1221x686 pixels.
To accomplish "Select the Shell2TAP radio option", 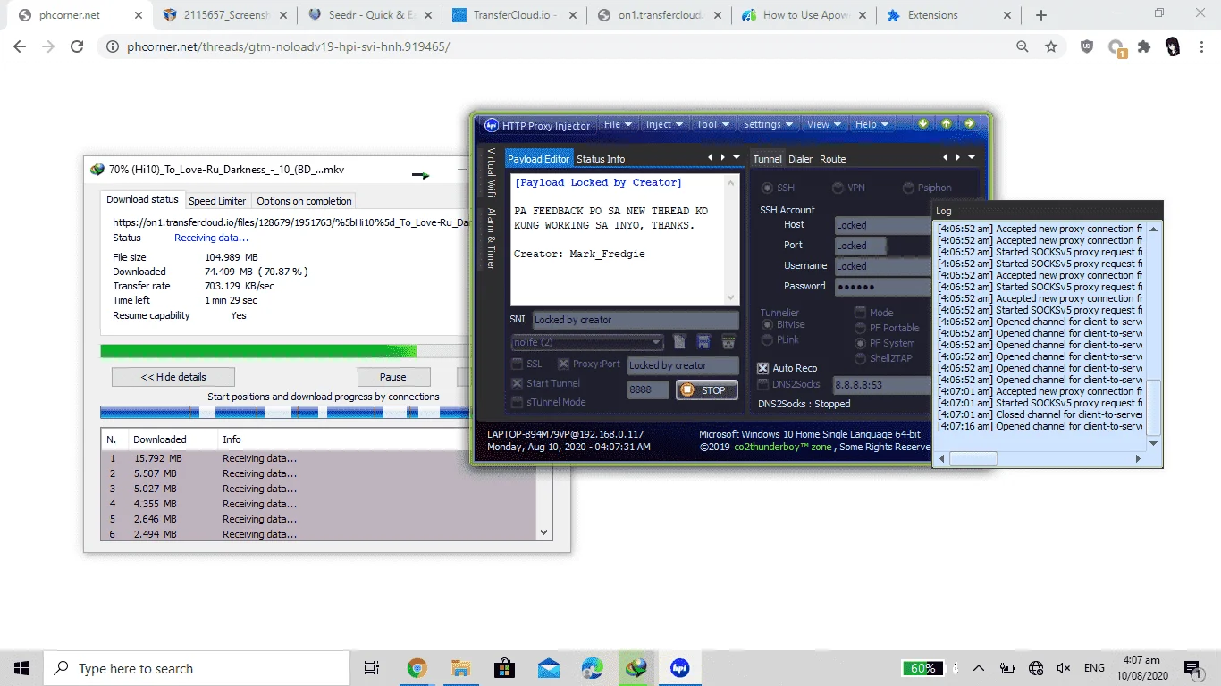I will [x=861, y=358].
